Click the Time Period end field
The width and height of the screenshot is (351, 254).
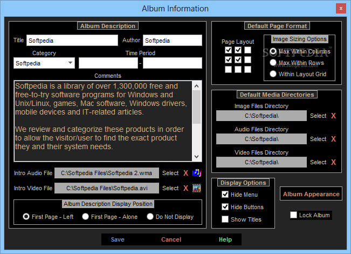tap(173, 63)
